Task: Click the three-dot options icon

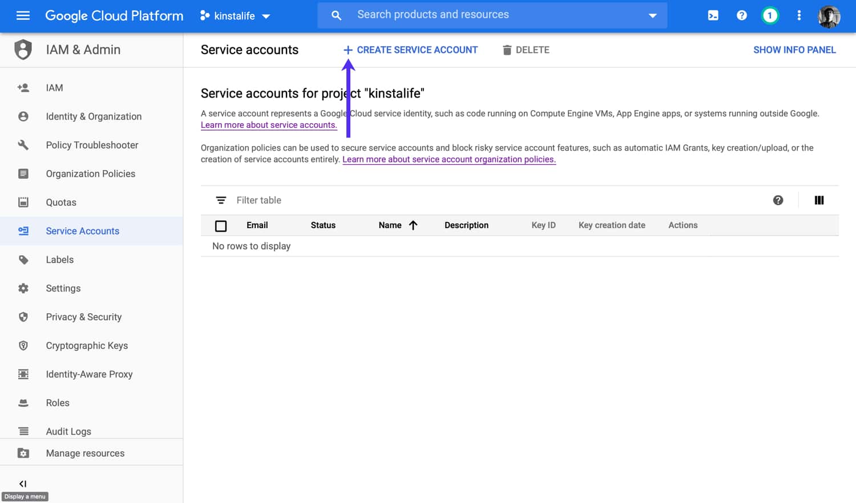Action: [799, 15]
